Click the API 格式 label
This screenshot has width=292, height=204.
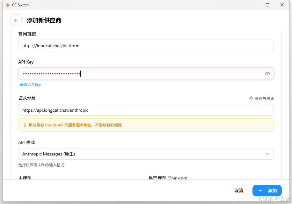pyautogui.click(x=26, y=142)
